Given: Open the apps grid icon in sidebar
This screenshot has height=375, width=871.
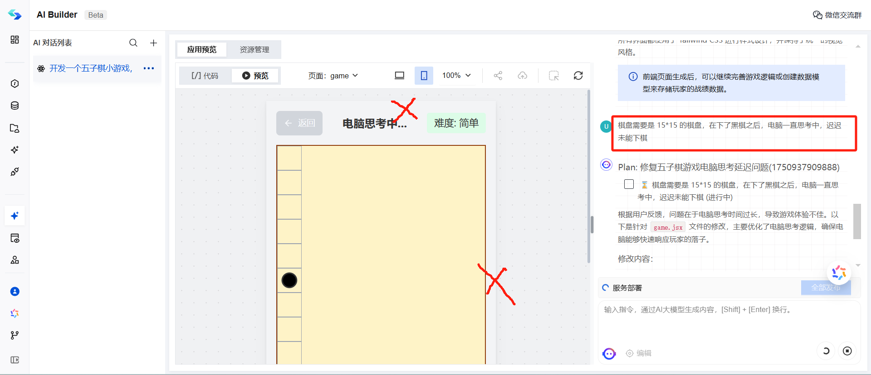Looking at the screenshot, I should (x=15, y=40).
